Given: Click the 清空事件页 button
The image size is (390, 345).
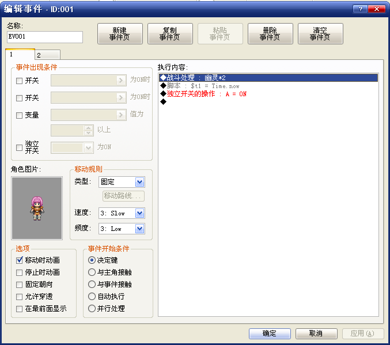Looking at the screenshot, I should pyautogui.click(x=320, y=34).
